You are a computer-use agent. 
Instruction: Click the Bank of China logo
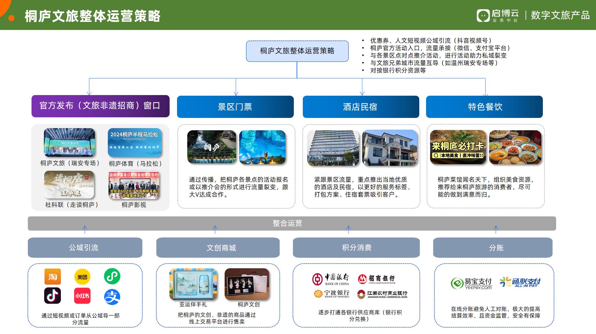click(x=331, y=279)
